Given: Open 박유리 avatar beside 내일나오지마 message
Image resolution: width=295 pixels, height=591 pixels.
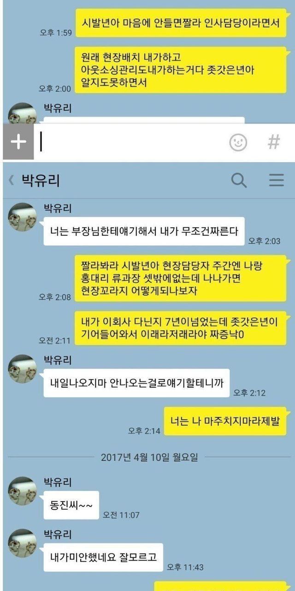Looking at the screenshot, I should click(x=22, y=368).
